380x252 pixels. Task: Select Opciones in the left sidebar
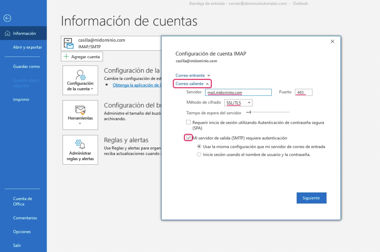pyautogui.click(x=22, y=232)
